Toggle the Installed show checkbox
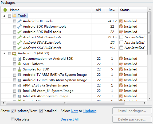Screen dimensions: 153x124 click(41, 111)
